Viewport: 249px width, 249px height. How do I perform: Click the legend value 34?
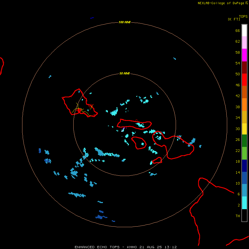238,118
